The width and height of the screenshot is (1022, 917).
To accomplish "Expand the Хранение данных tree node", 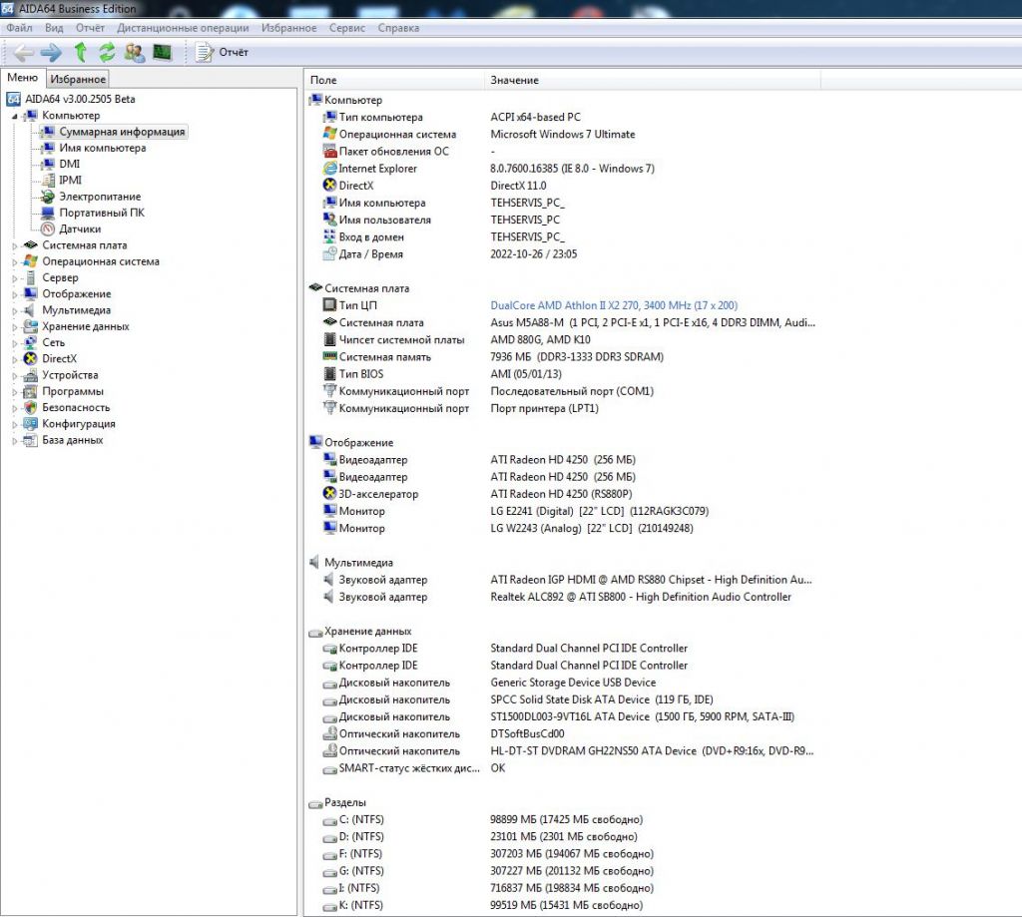I will [x=14, y=327].
